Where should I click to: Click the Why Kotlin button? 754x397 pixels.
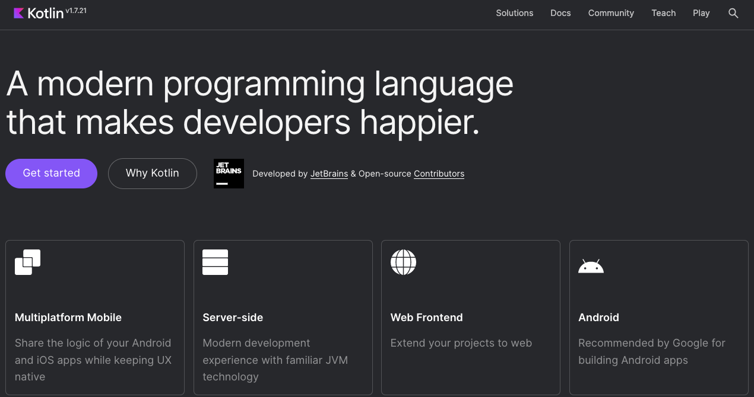153,173
